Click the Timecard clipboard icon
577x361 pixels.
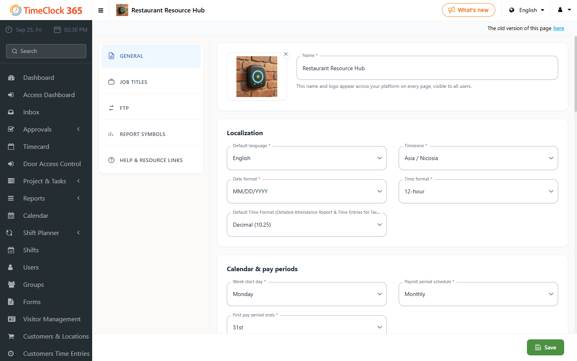(11, 147)
